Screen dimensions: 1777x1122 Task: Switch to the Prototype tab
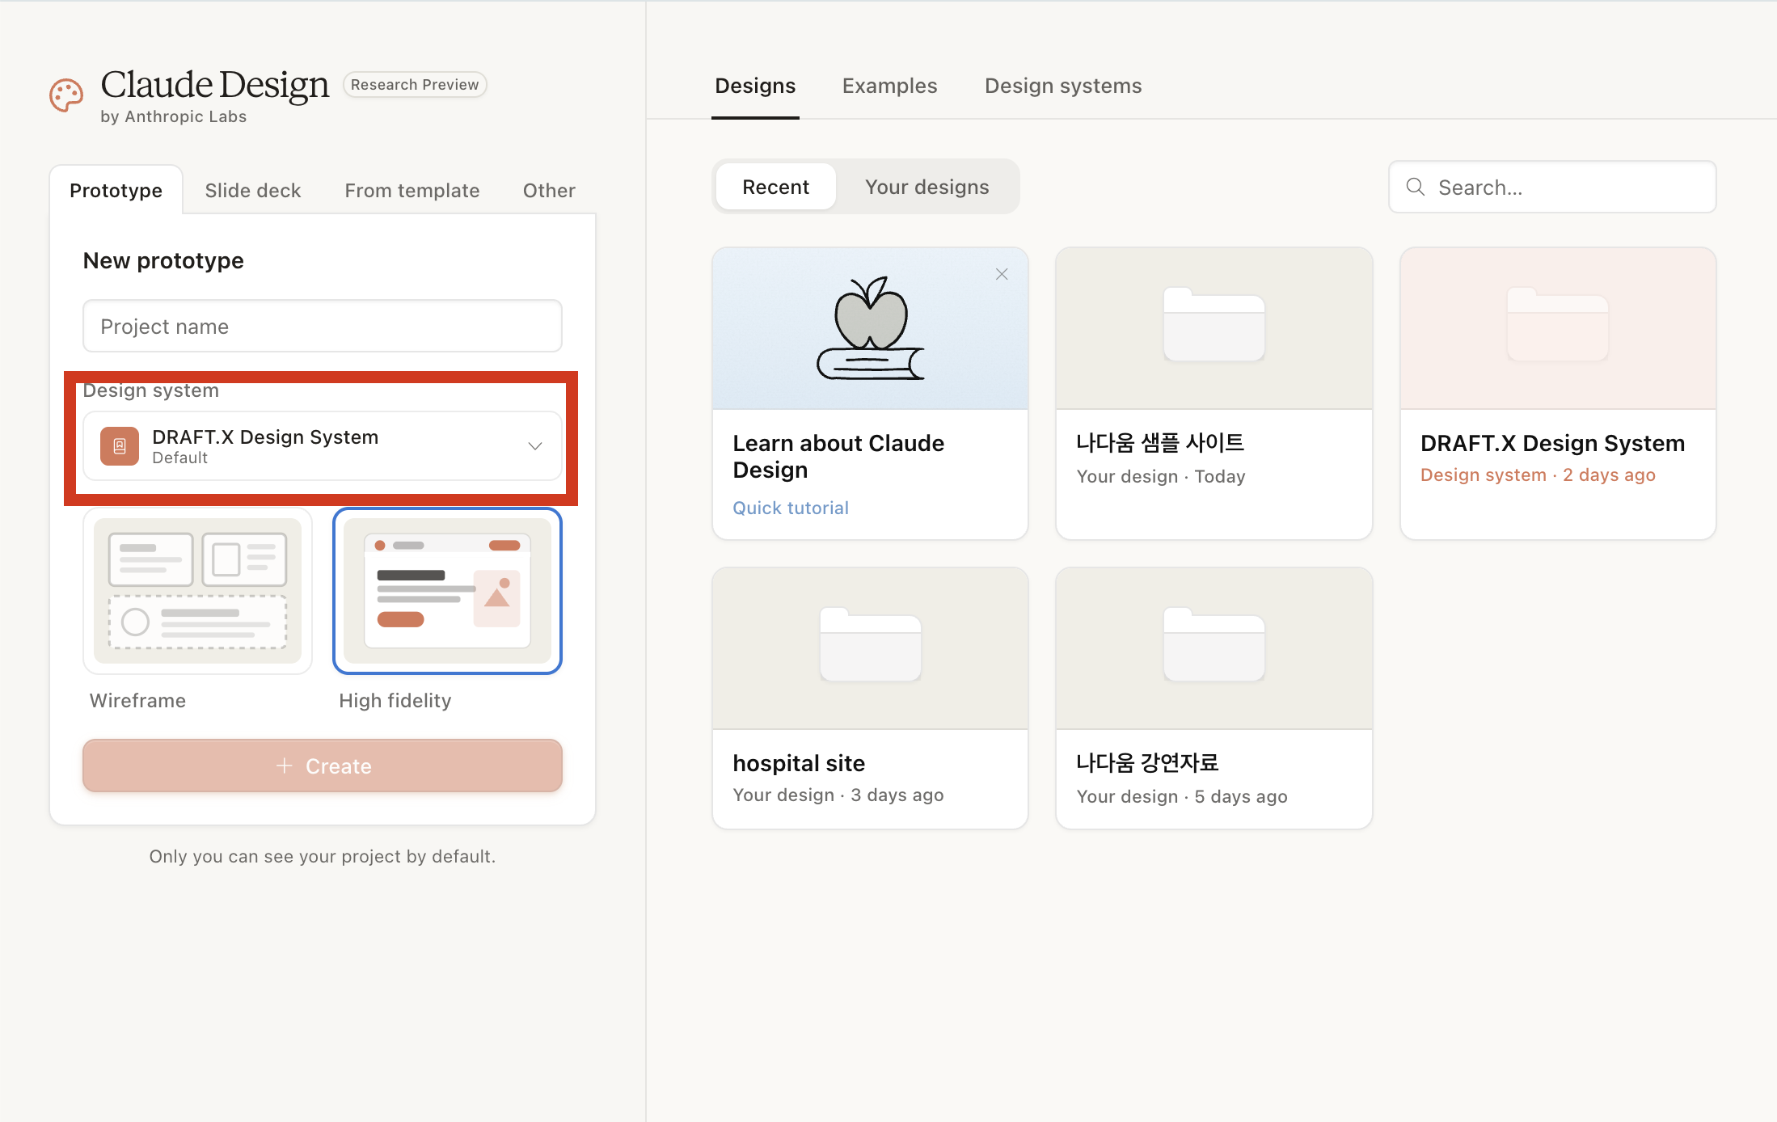116,190
